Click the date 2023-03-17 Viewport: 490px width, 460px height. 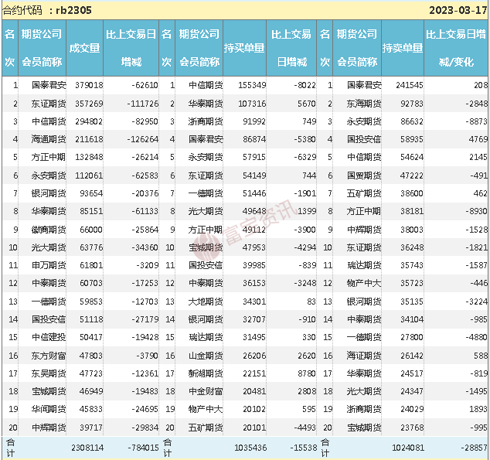(458, 10)
